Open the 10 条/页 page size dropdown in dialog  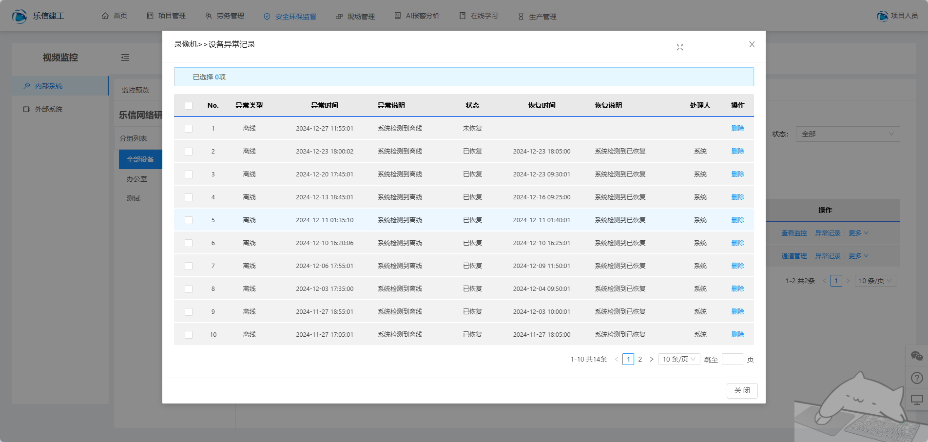click(x=679, y=359)
